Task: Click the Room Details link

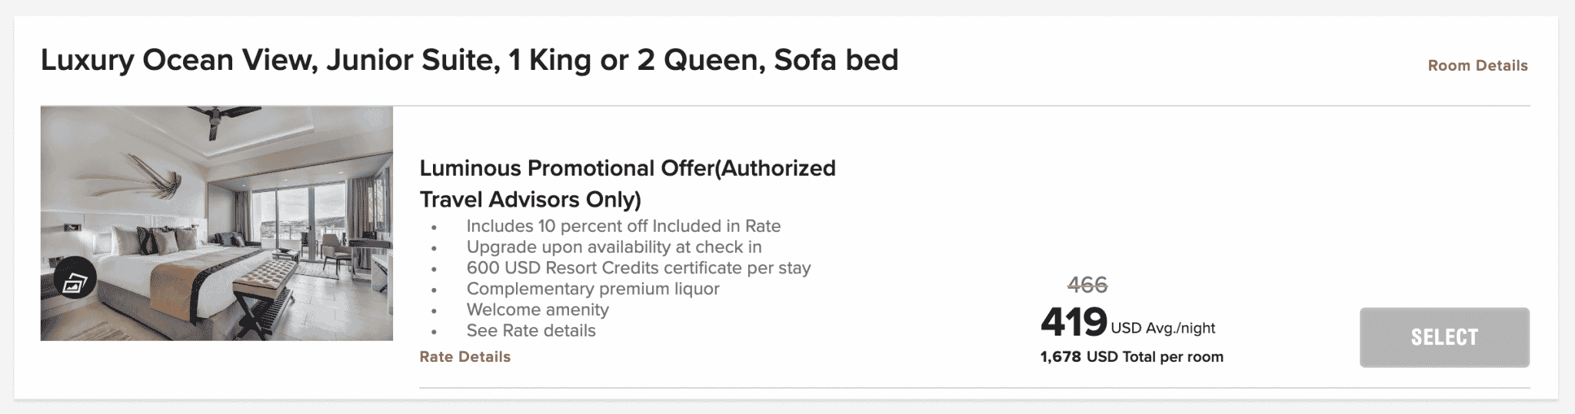Action: coord(1477,66)
